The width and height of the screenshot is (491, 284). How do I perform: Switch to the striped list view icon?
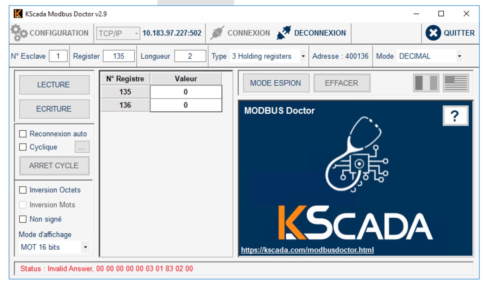456,83
